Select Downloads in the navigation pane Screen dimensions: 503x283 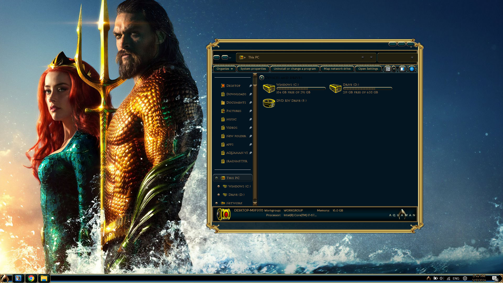[x=236, y=94]
